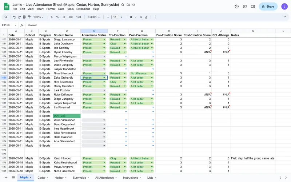Decrease the font size
This screenshot has width=291, height=182.
coord(108,17)
